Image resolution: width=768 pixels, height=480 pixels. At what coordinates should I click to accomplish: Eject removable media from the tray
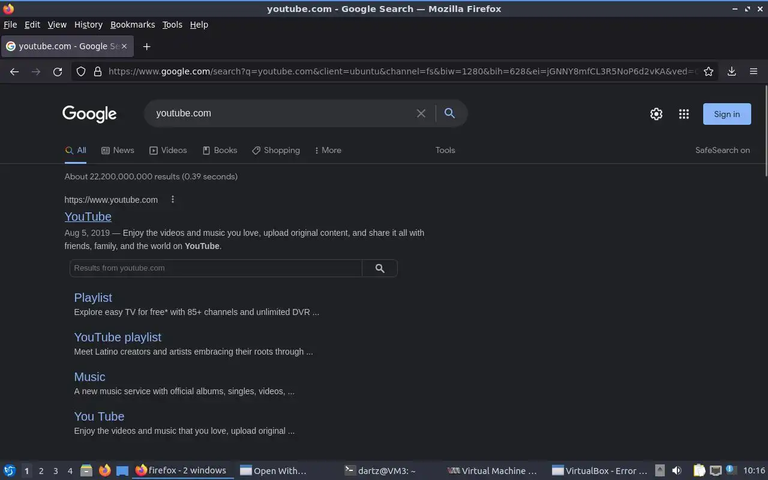660,470
